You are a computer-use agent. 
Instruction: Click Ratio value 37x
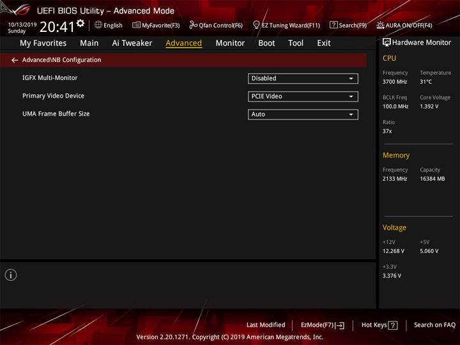[x=387, y=131]
